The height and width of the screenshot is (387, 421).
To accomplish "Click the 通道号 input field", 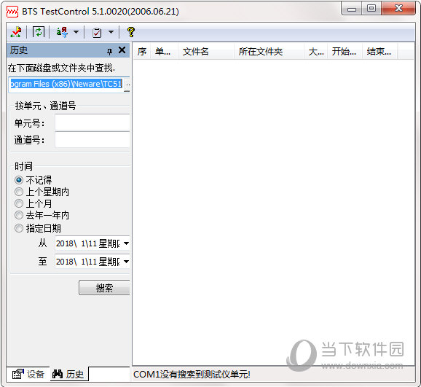I will [x=93, y=140].
